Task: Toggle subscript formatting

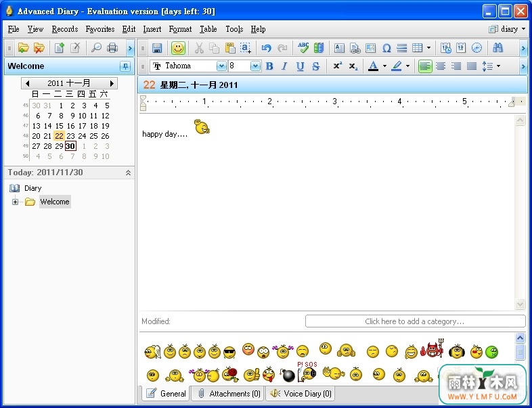Action: (353, 66)
